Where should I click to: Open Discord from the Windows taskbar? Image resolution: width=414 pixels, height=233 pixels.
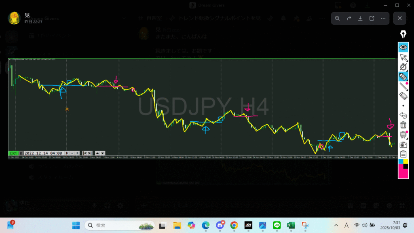point(220,225)
